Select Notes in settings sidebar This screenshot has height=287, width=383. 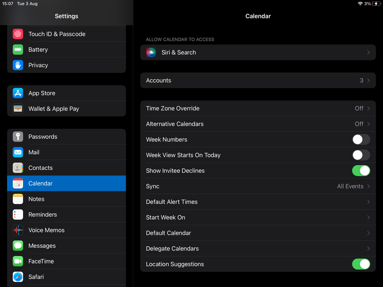[66, 199]
